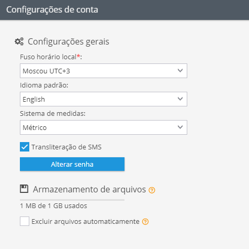Click the file storage usage progress bar
Image resolution: width=249 pixels, height=249 pixels.
point(72,200)
